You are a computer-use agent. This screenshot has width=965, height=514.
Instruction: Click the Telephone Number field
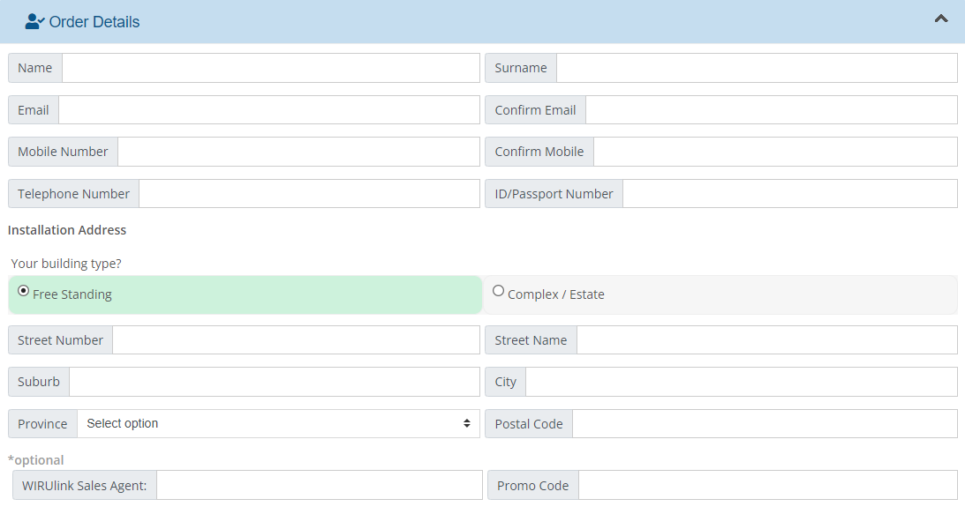(x=309, y=194)
